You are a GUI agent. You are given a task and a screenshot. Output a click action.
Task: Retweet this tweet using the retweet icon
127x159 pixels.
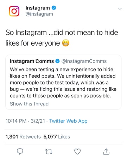coord(49,152)
